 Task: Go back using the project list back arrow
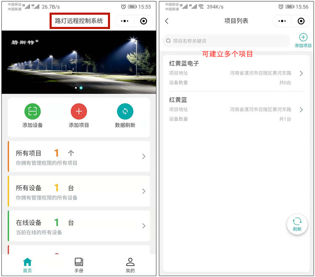(x=167, y=21)
